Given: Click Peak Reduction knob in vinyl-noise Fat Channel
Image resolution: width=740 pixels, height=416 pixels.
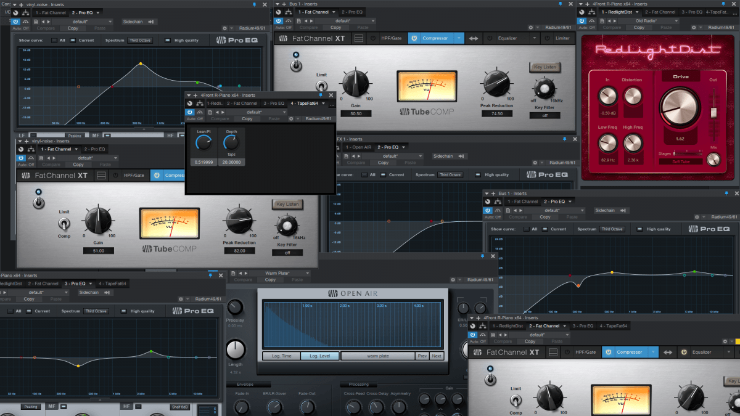Looking at the screenshot, I should pos(240,221).
